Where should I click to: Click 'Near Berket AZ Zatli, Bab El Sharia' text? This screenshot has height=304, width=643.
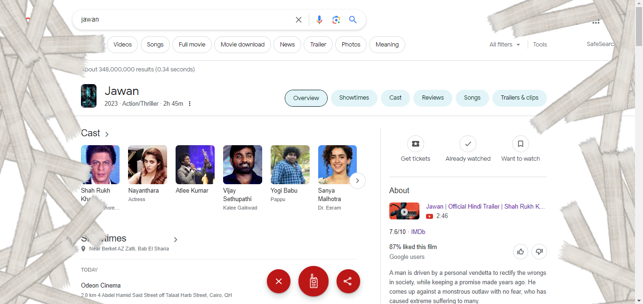pyautogui.click(x=129, y=249)
